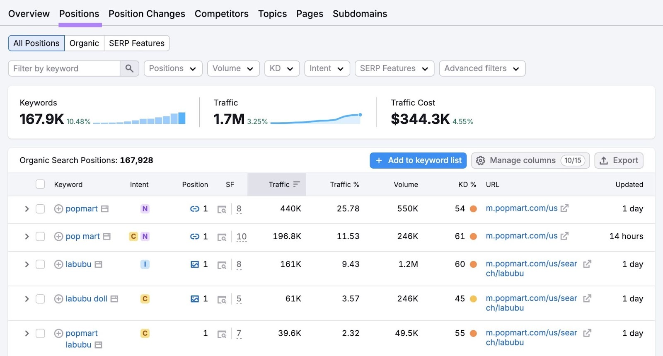Click the image pack icon in labubu doll row
This screenshot has height=356, width=663.
(x=194, y=299)
